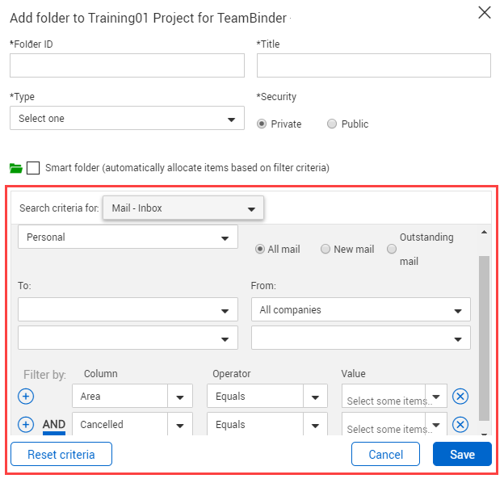Click the scrollbar up arrow in criteria panel
The image size is (504, 483).
[x=484, y=232]
